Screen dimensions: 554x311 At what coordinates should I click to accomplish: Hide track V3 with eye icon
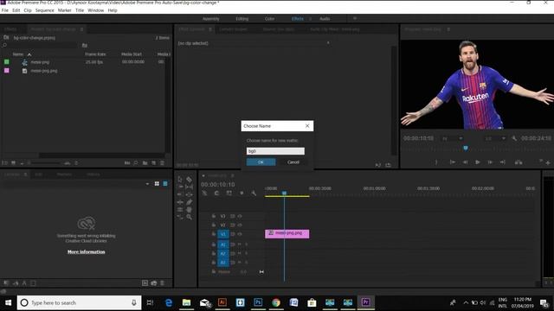[240, 216]
